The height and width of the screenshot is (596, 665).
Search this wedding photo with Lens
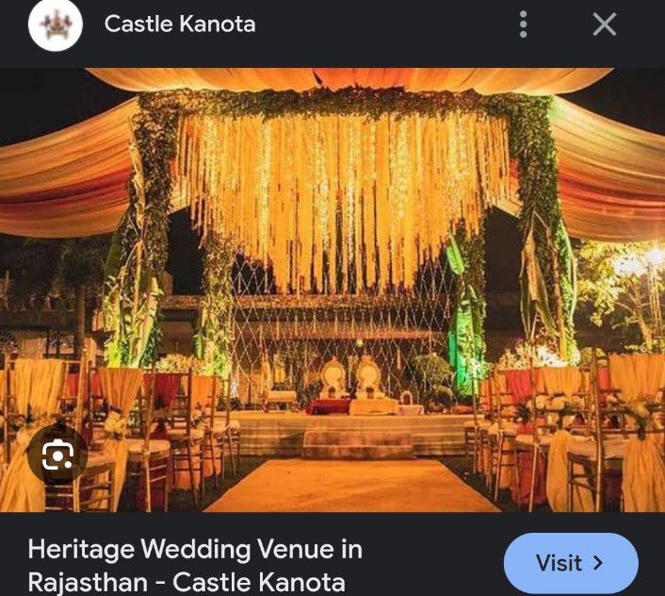coord(57,455)
